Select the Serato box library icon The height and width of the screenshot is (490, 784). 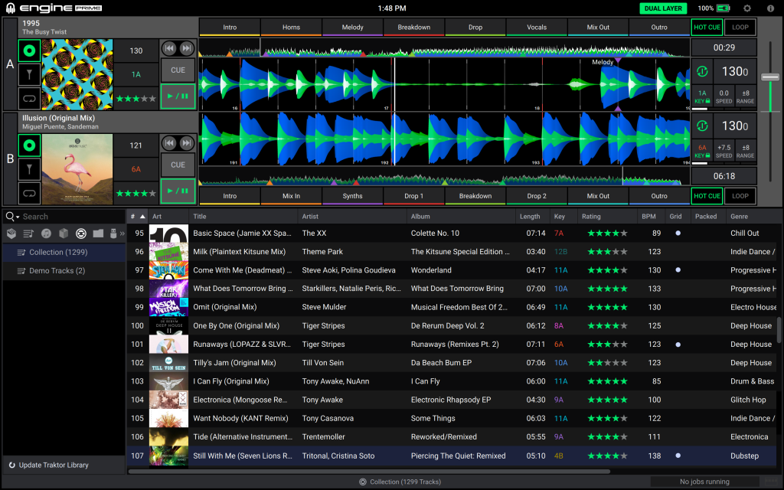click(64, 234)
